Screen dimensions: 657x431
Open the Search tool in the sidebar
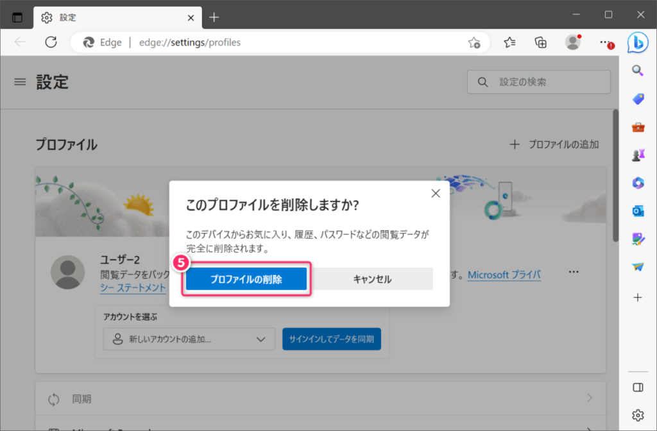637,71
